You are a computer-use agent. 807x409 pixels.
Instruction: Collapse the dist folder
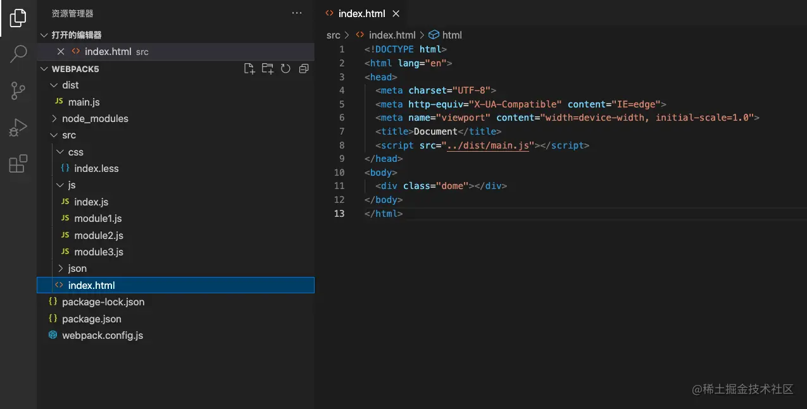[175, 85]
